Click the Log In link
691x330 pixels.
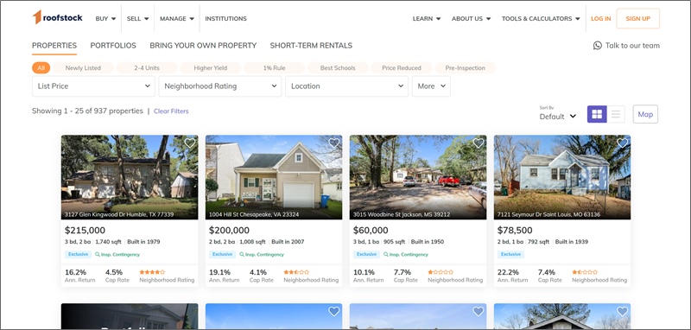[600, 18]
